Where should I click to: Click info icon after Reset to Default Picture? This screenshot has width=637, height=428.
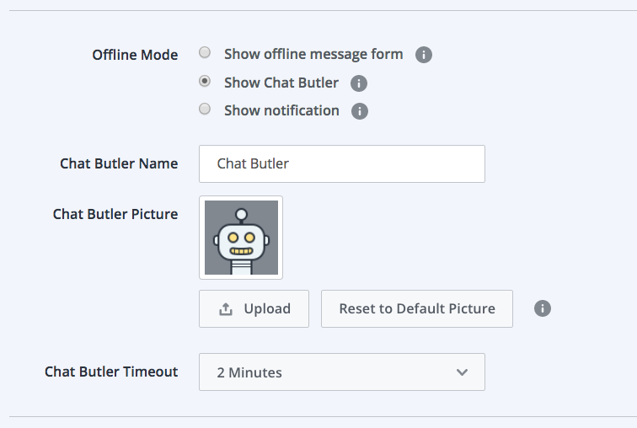(x=543, y=308)
